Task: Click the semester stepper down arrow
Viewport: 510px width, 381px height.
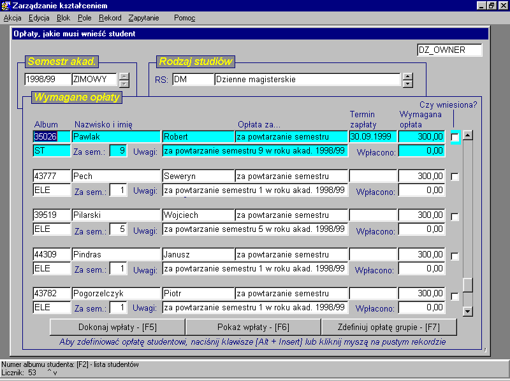Action: click(x=124, y=84)
